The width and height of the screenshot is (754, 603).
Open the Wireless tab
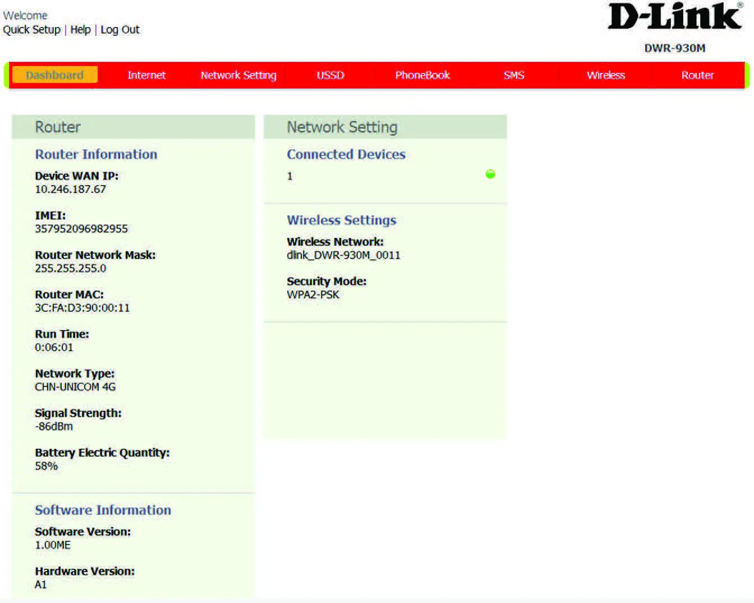606,75
